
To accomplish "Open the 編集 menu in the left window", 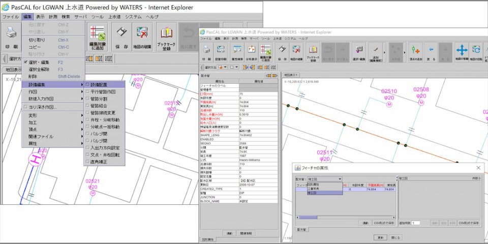I will (27, 17).
